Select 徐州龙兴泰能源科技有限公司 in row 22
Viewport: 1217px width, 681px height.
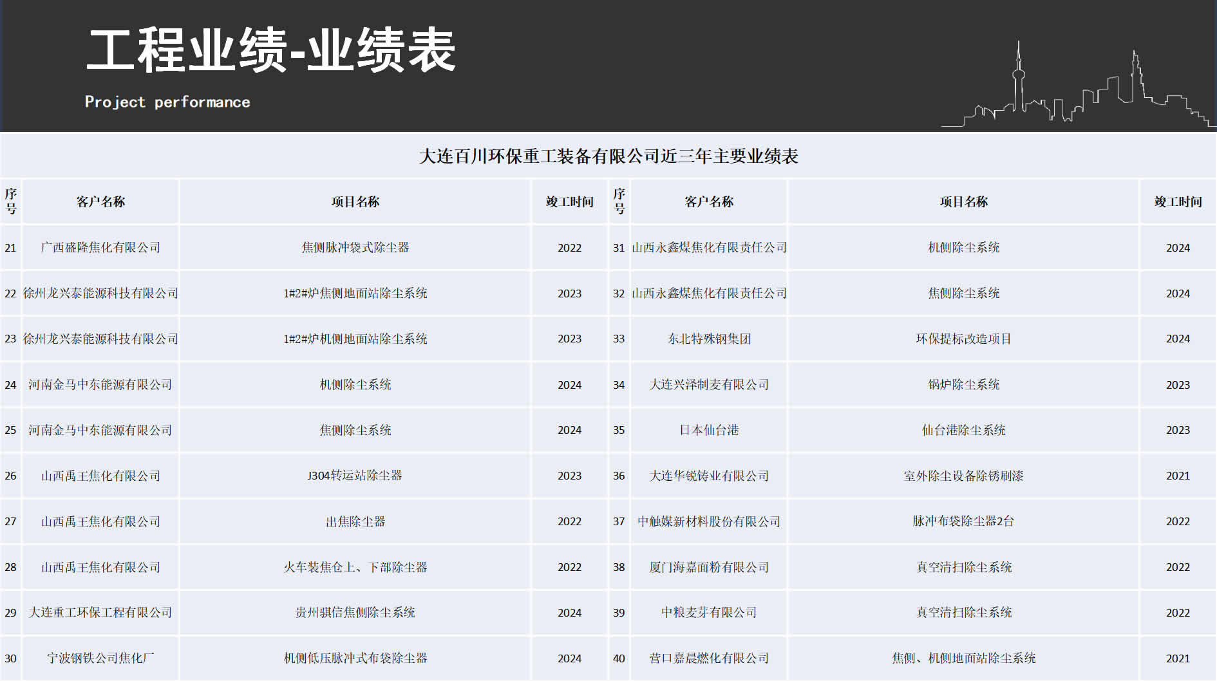click(99, 293)
